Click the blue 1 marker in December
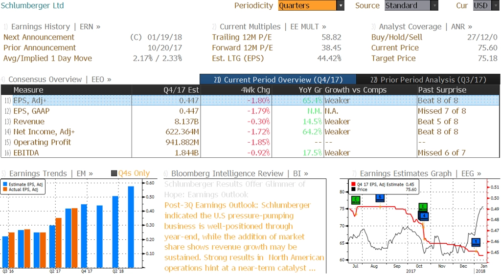This screenshot has width=501, height=275. (476, 242)
